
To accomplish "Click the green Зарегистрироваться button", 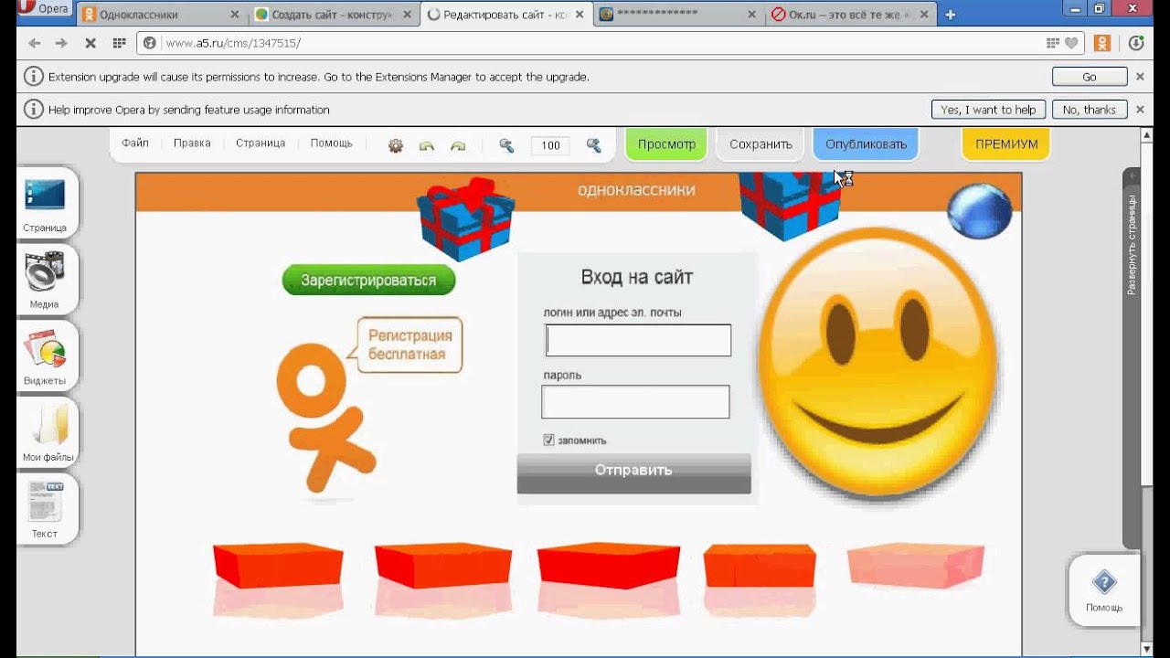I will tap(368, 281).
